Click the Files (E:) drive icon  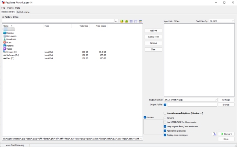coord(4,58)
